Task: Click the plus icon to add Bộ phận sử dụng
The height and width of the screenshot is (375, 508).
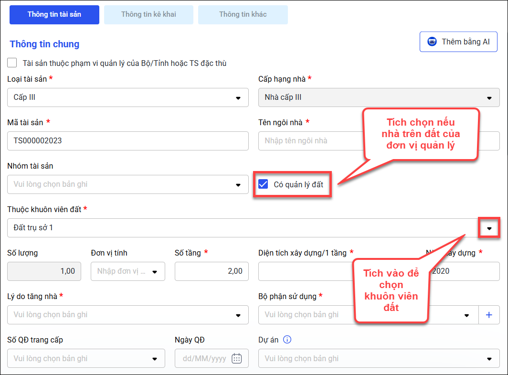Action: click(x=489, y=315)
